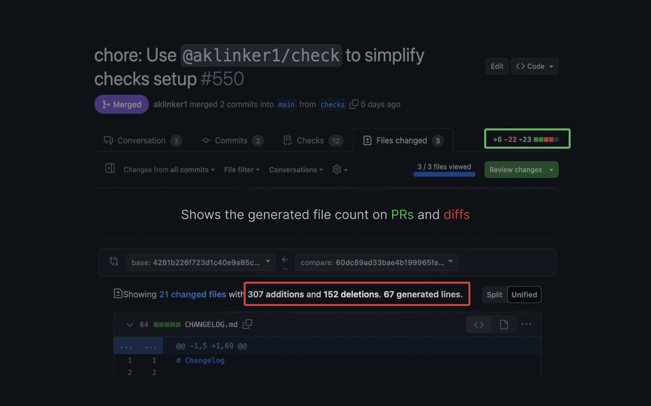Open the Conversations dropdown

pos(296,170)
